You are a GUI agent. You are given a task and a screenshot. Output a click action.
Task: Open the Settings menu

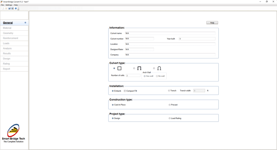point(9,5)
